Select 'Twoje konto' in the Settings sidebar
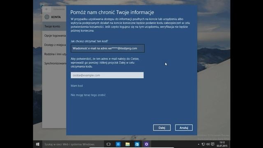The image size is (263, 148). pyautogui.click(x=54, y=26)
